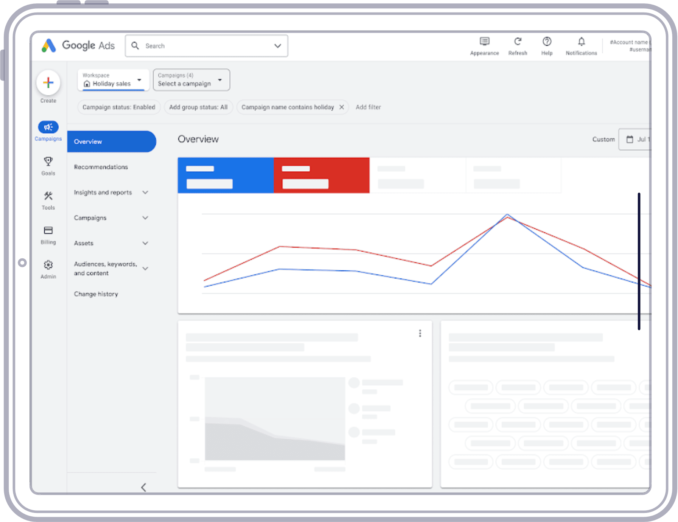The image size is (678, 522).
Task: Go to Billing card icon
Action: tap(48, 231)
